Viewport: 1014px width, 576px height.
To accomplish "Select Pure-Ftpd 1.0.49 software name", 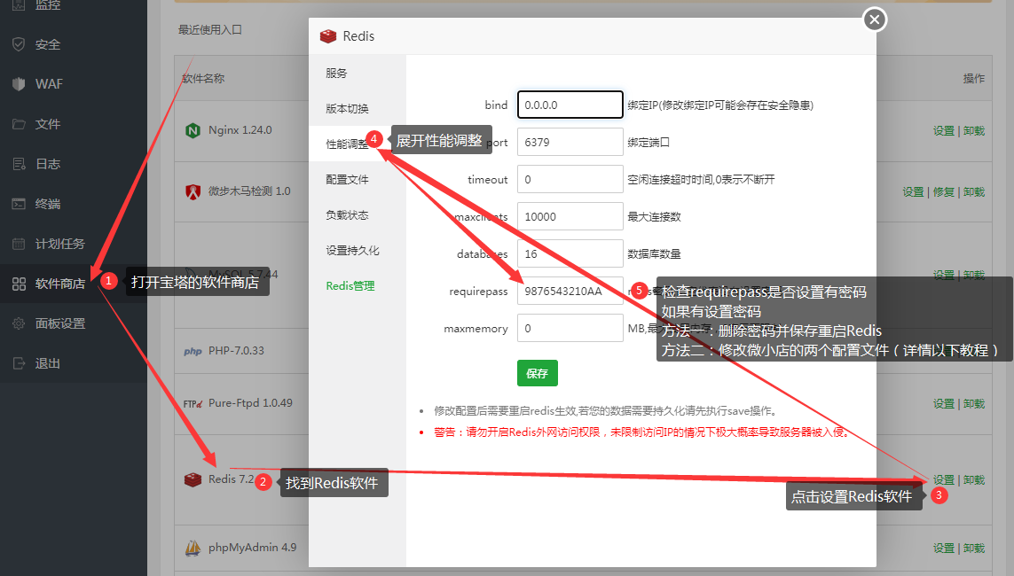I will (250, 403).
